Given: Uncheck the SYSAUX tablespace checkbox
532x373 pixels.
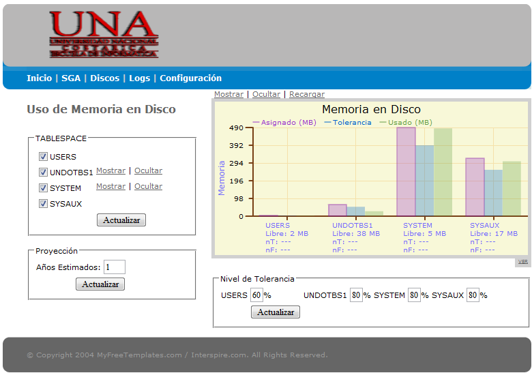Looking at the screenshot, I should (x=43, y=203).
